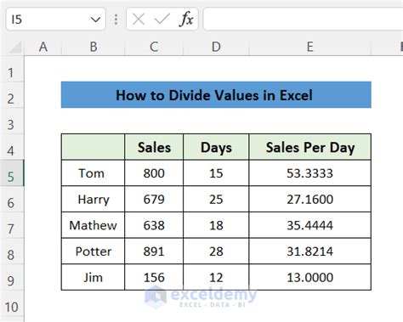
Task: Select column A header
Action: pyautogui.click(x=43, y=47)
